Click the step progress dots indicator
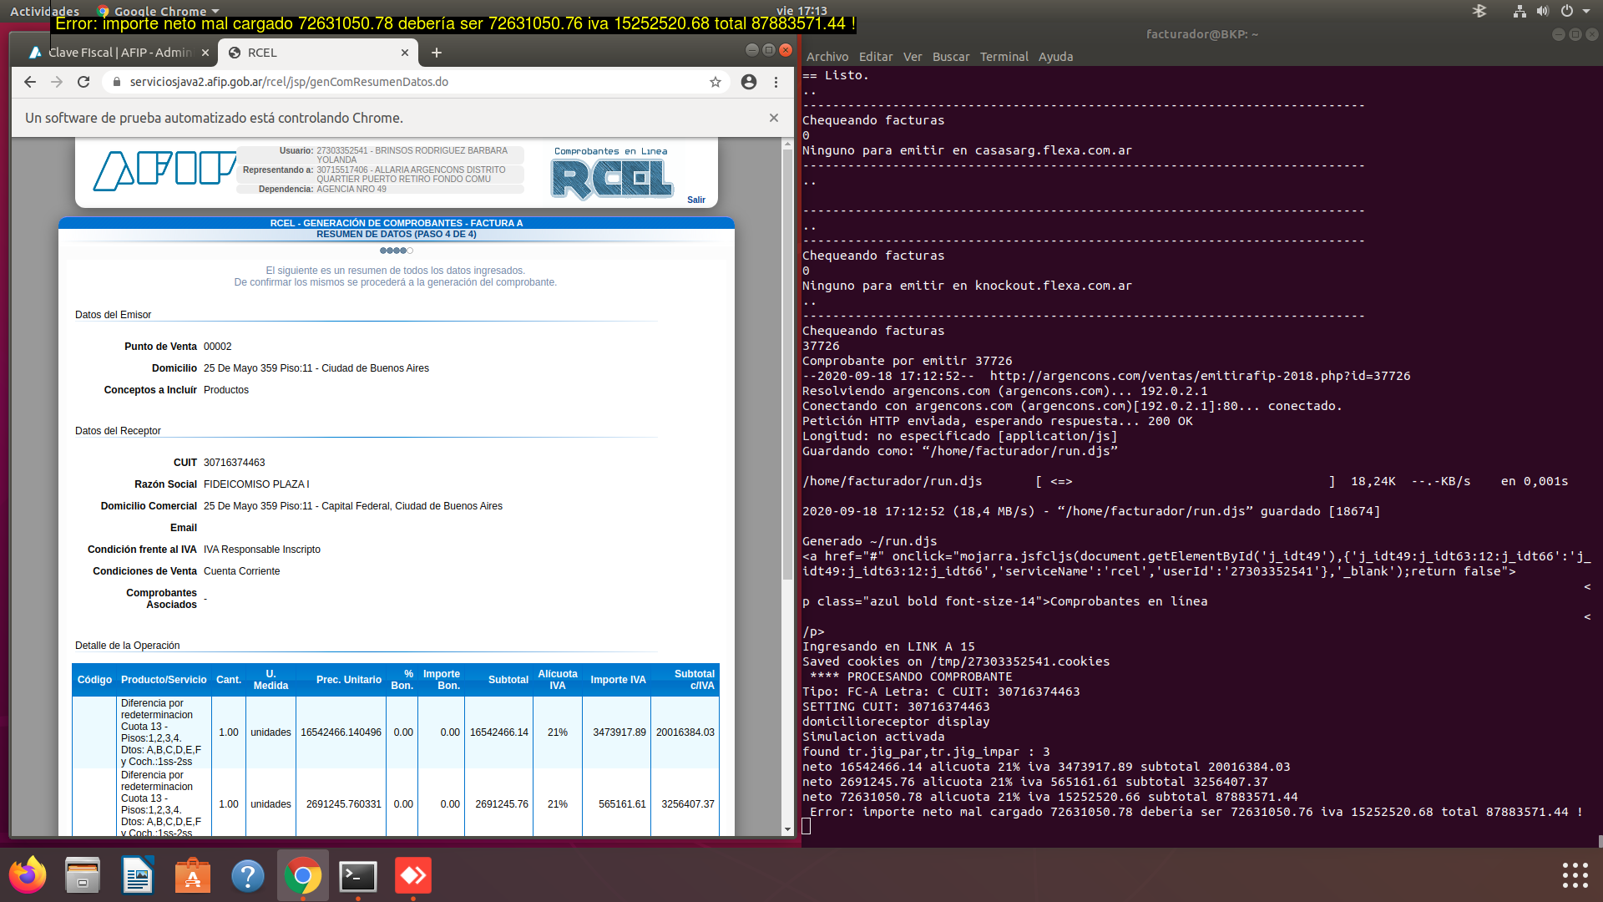The height and width of the screenshot is (902, 1603). point(397,251)
